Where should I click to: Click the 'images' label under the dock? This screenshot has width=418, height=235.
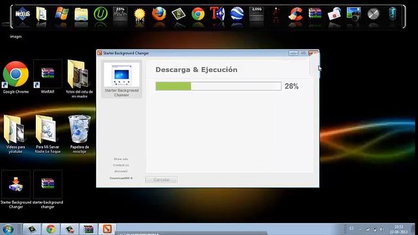[x=16, y=37]
